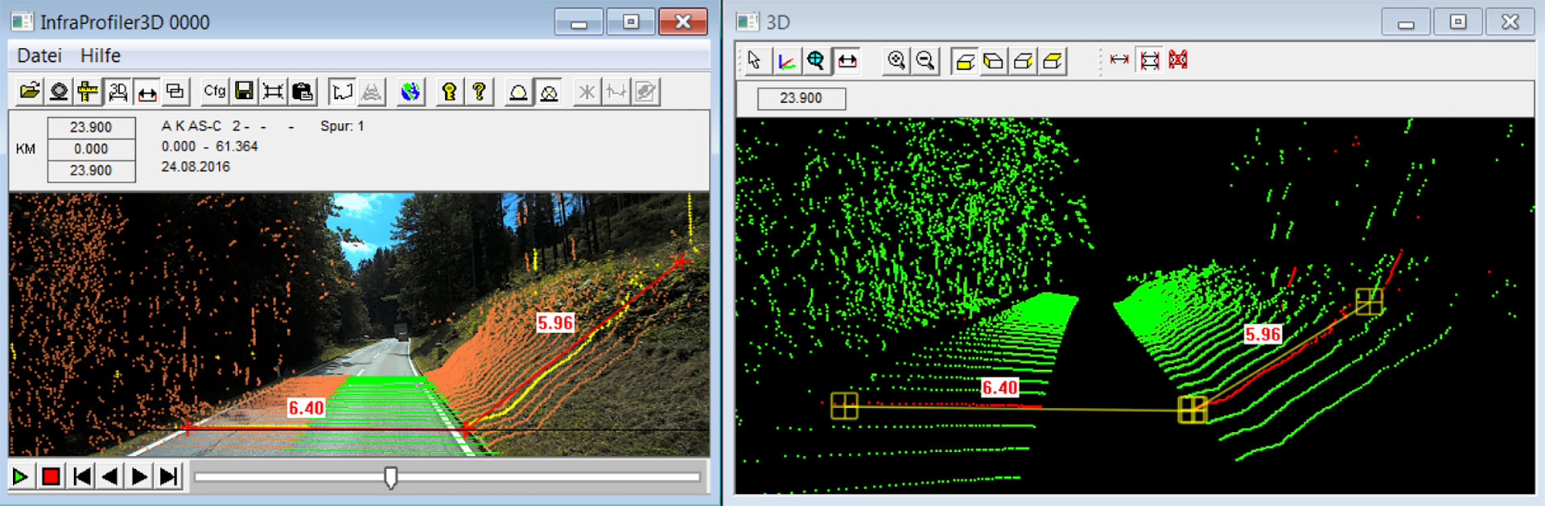The image size is (1545, 506).
Task: Open the Cfg configuration button
Action: point(214,92)
